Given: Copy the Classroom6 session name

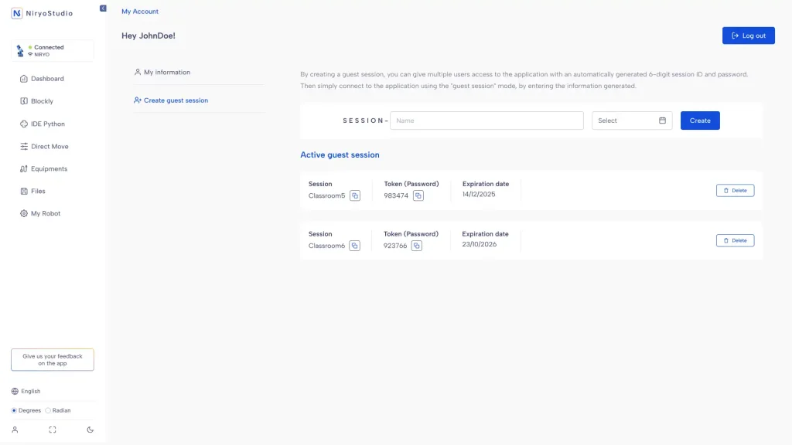Looking at the screenshot, I should (355, 246).
